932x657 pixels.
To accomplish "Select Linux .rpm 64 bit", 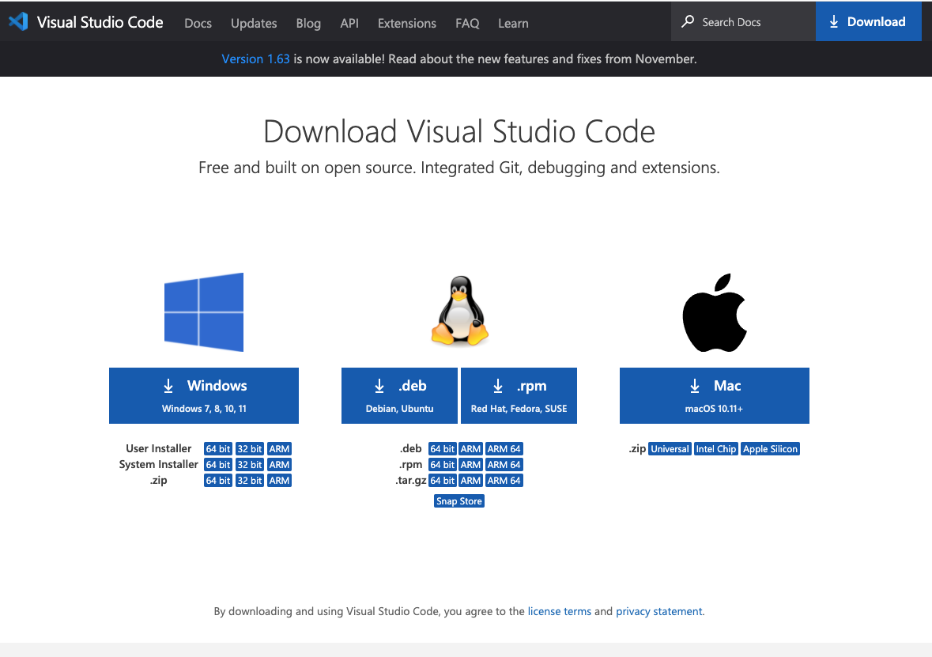I will coord(443,464).
